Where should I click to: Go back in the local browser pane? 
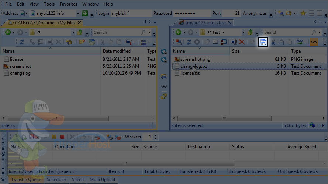tap(8, 32)
